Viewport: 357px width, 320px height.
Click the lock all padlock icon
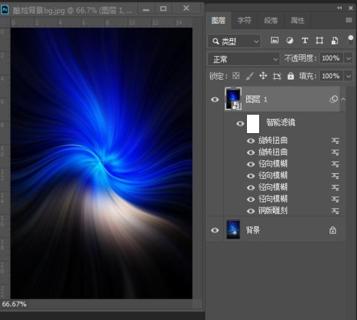coord(290,76)
